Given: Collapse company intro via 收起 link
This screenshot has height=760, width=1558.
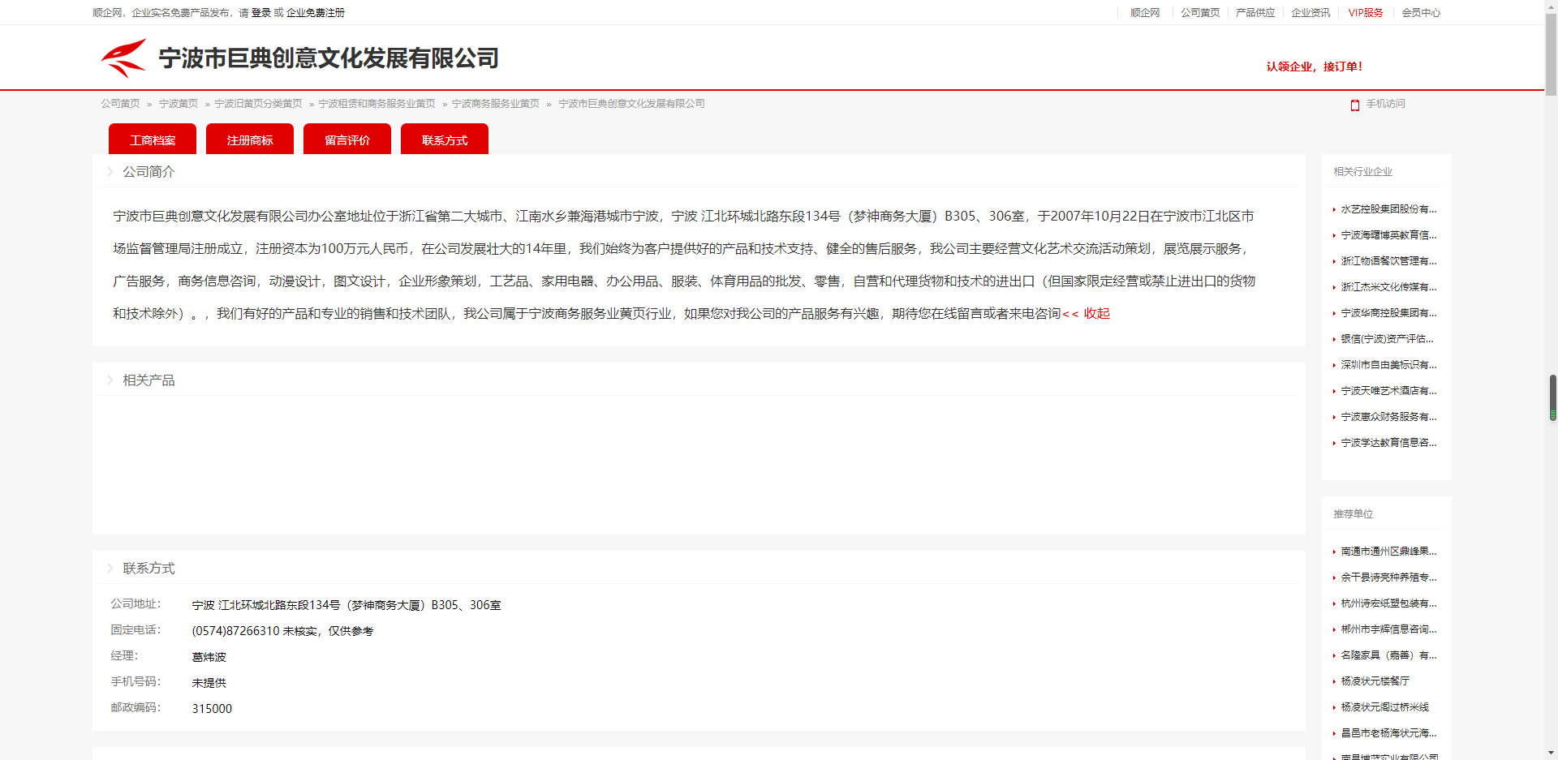Looking at the screenshot, I should pyautogui.click(x=1096, y=313).
